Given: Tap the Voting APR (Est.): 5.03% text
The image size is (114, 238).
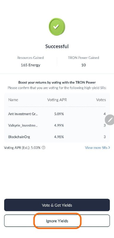Looking at the screenshot, I should [22, 148].
